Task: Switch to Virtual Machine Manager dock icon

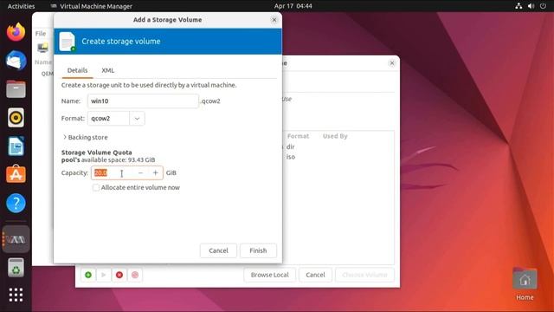Action: click(x=16, y=239)
